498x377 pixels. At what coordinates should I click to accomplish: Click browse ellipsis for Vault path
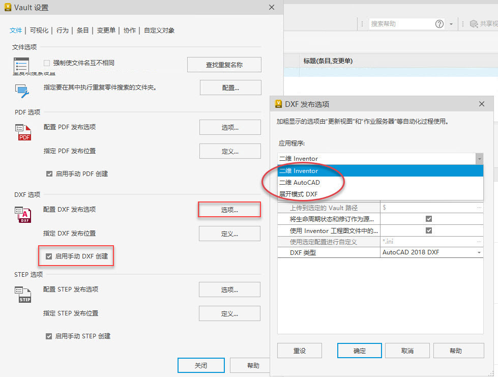(479, 208)
